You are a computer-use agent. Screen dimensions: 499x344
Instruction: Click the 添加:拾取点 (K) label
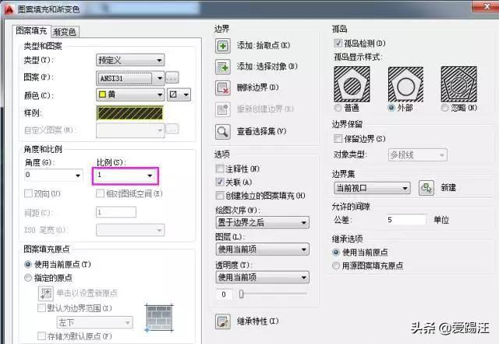tap(264, 45)
